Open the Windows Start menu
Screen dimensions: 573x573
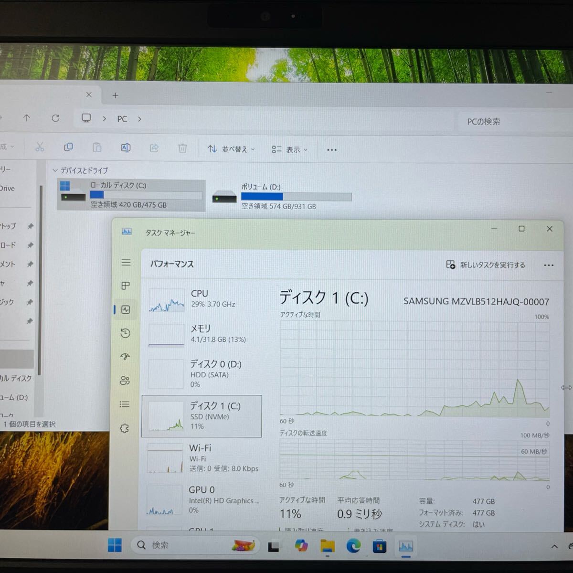coord(115,545)
